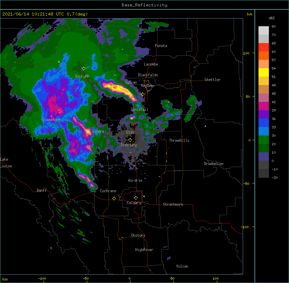Select the magenta 39-42 dBZ legend swatch

point(264,106)
